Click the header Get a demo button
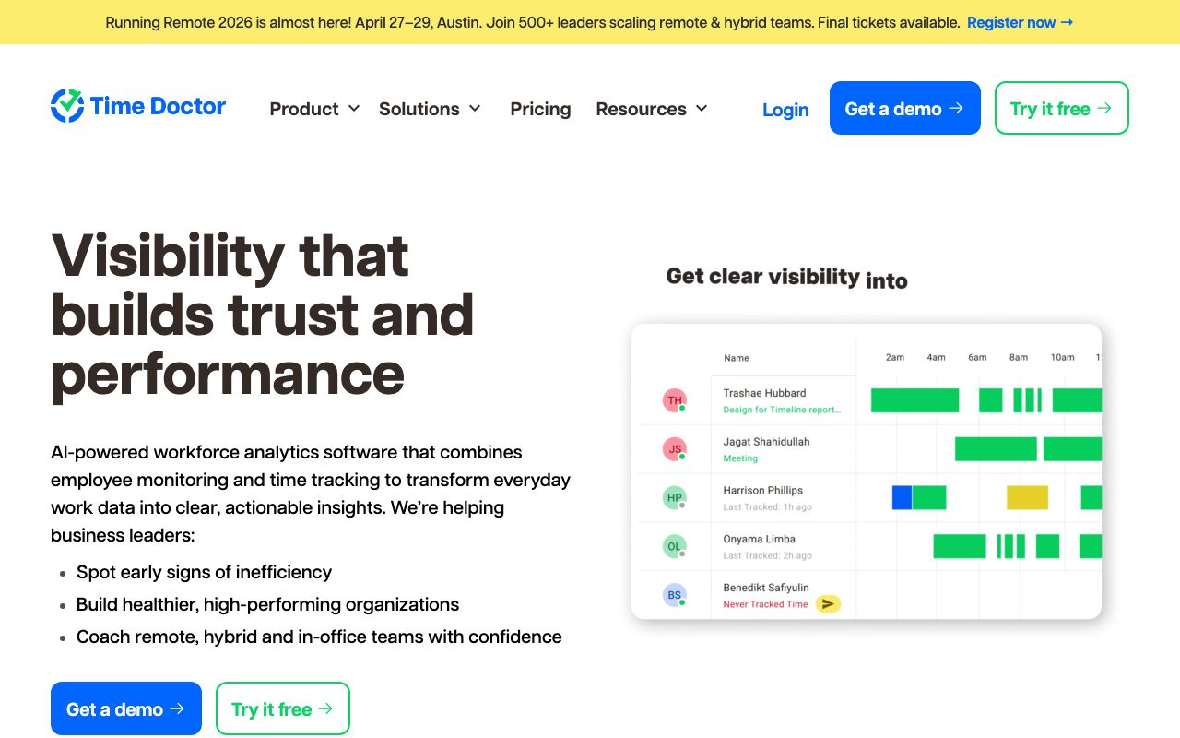The image size is (1180, 738). pos(905,108)
